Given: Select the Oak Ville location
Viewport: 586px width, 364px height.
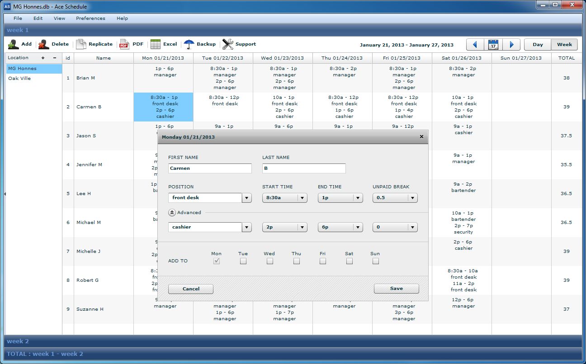Looking at the screenshot, I should tap(34, 79).
